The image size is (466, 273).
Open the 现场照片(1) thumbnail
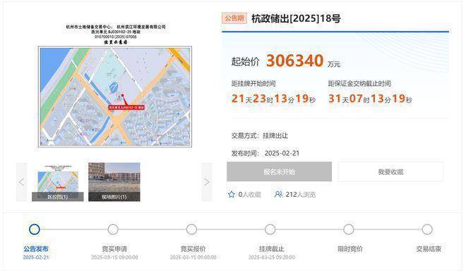coord(114,182)
